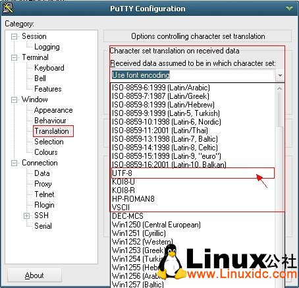Choose ISO-8859-16:2001 (Latin-10, Balkan)
This screenshot has width=299, height=288.
pos(193,165)
